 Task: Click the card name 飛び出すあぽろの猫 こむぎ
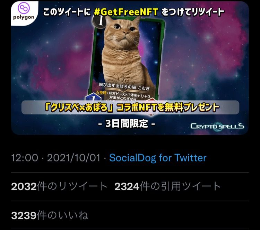(x=124, y=87)
